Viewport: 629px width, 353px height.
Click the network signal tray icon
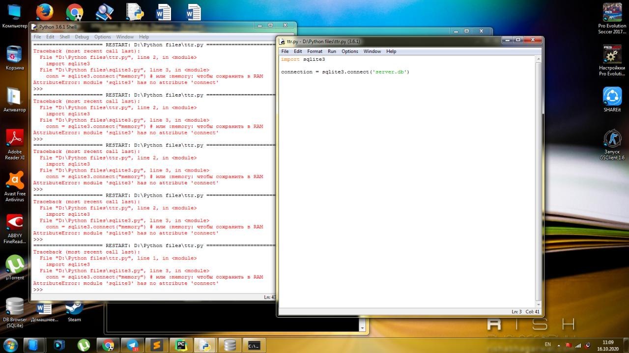(x=578, y=345)
